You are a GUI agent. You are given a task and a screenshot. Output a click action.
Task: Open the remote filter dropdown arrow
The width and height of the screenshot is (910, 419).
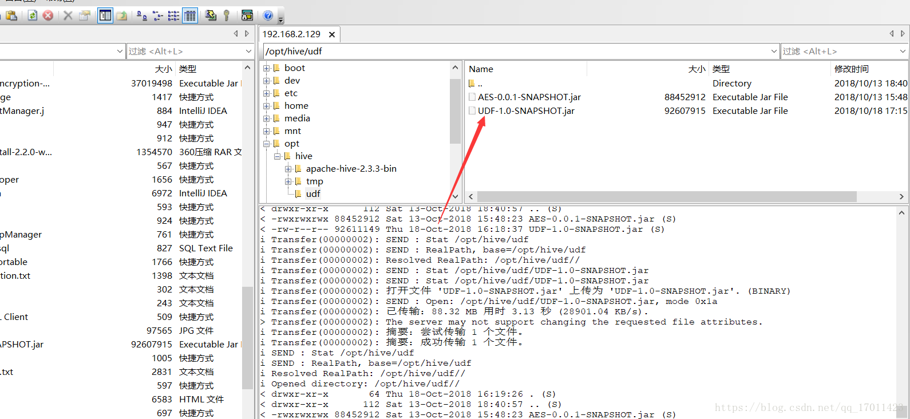(x=903, y=51)
